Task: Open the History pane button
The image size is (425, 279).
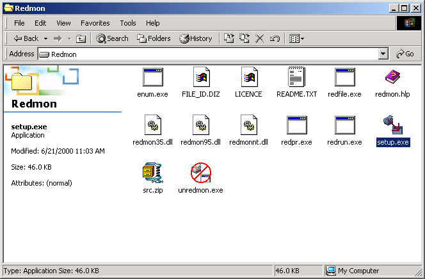Action: point(196,38)
